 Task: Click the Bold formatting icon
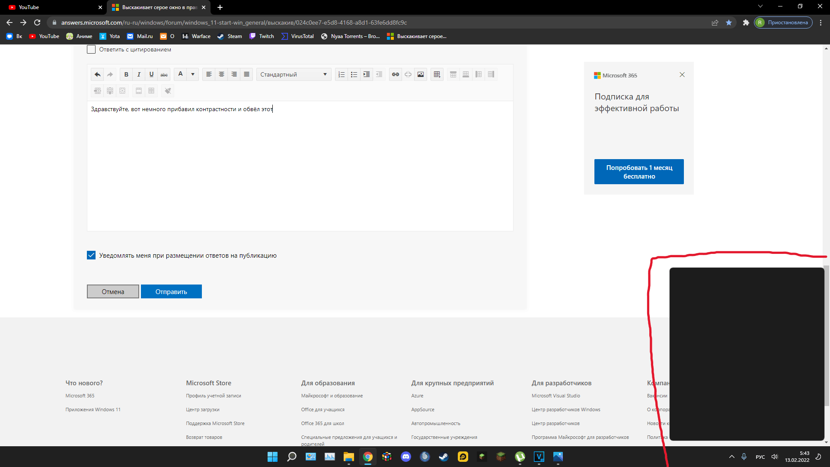[x=126, y=74]
